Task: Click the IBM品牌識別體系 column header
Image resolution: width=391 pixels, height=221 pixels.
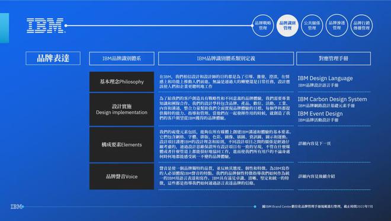Action: (x=121, y=59)
